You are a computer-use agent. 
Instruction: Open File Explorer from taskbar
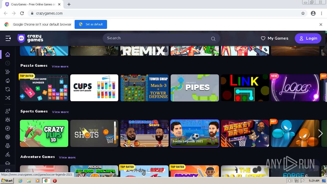(x=29, y=181)
